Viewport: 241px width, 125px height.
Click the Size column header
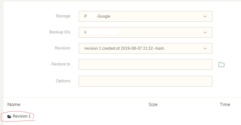coord(153,104)
